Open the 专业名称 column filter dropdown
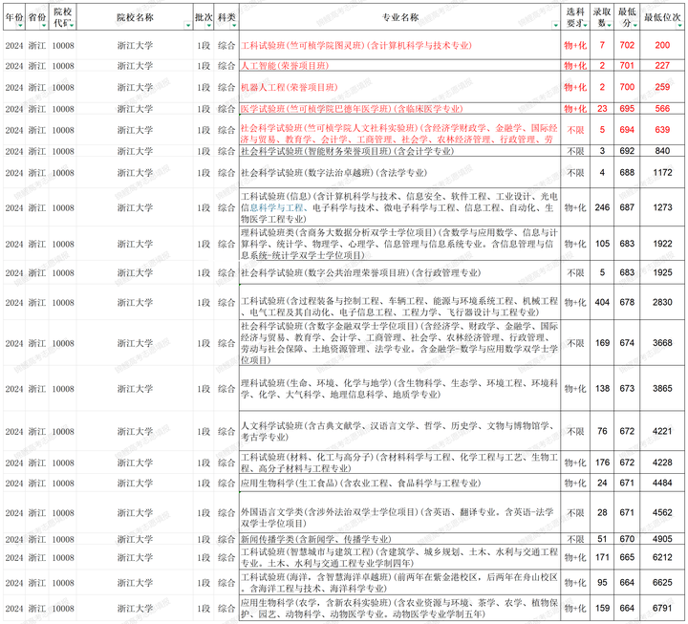The height and width of the screenshot is (624, 688). coord(555,26)
